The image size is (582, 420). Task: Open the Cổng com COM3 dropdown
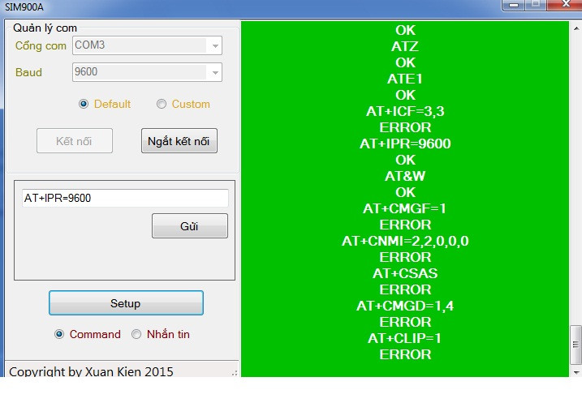point(147,45)
